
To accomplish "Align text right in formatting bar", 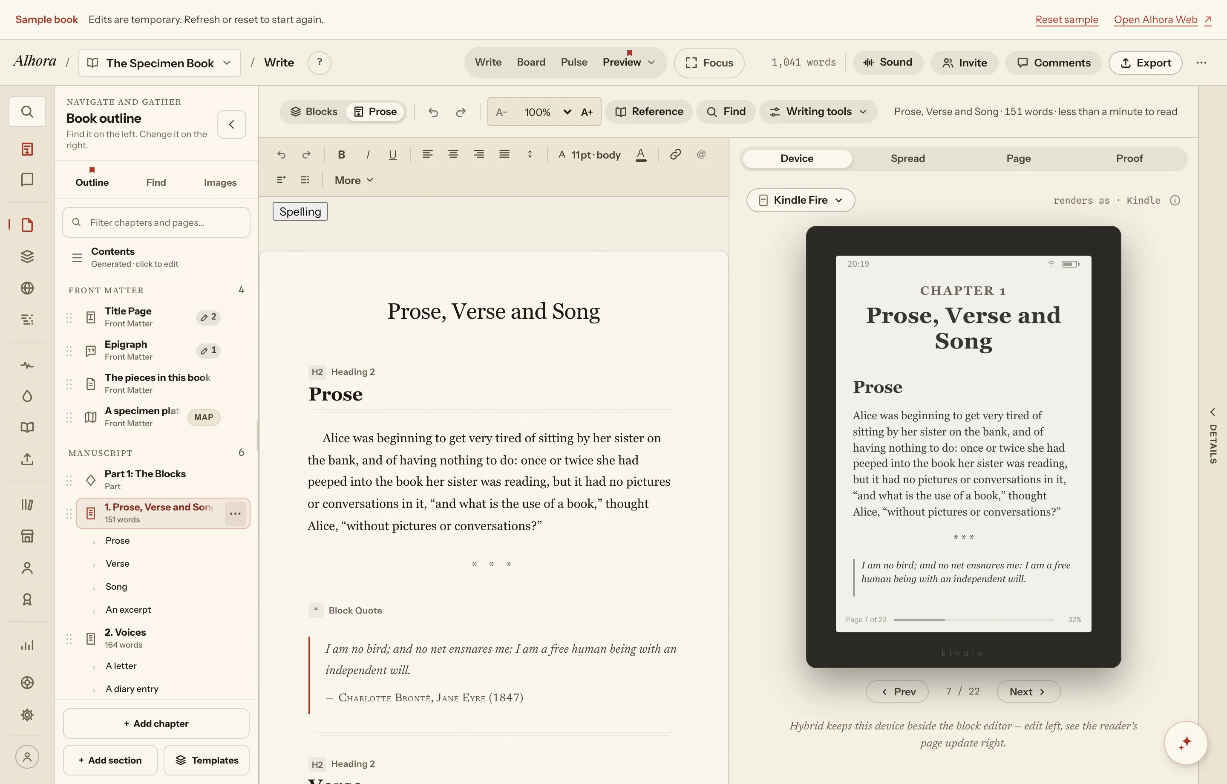I will tap(478, 154).
